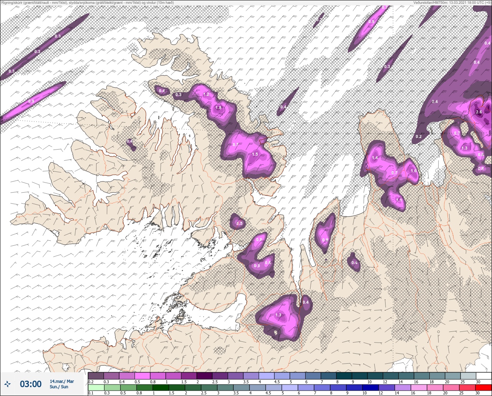The image size is (492, 396).
Task: Click the 2.6 snowfall value on the map
Action: click(x=479, y=112)
